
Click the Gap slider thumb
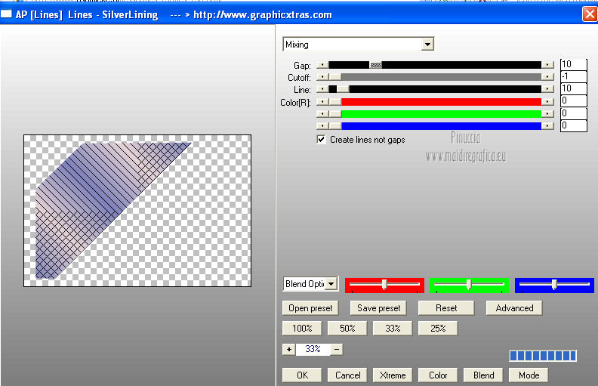click(376, 65)
